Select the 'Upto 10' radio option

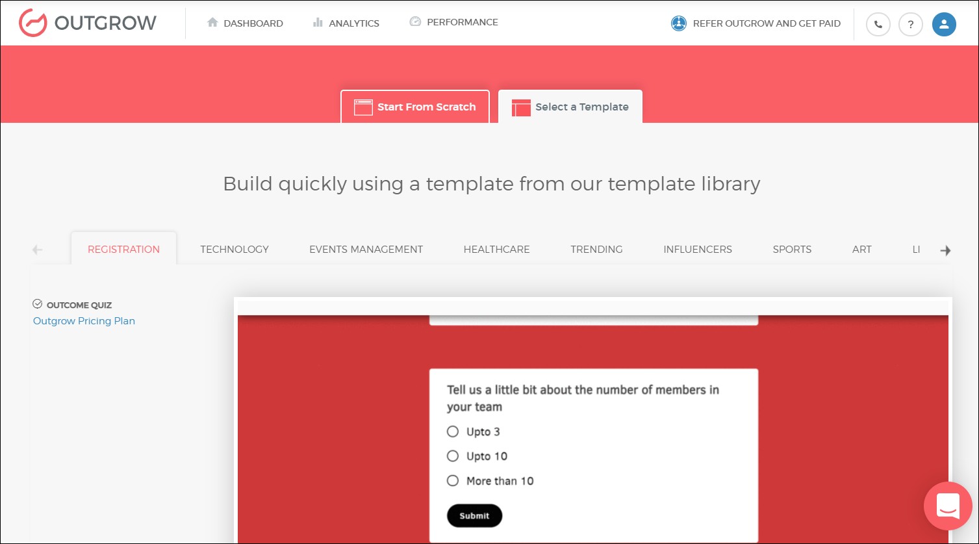453,456
